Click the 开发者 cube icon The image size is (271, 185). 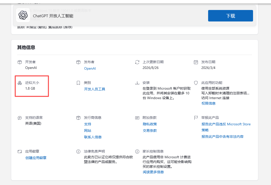point(20,62)
